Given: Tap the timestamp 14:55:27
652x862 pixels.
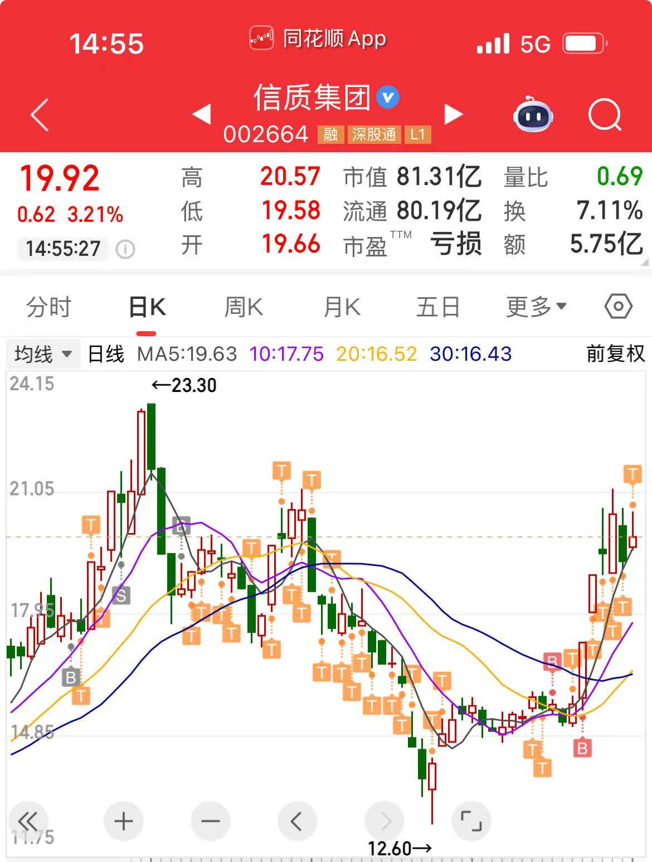Looking at the screenshot, I should point(63,249).
